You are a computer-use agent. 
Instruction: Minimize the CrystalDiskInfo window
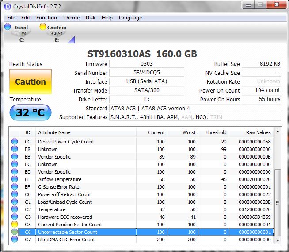click(x=248, y=5)
